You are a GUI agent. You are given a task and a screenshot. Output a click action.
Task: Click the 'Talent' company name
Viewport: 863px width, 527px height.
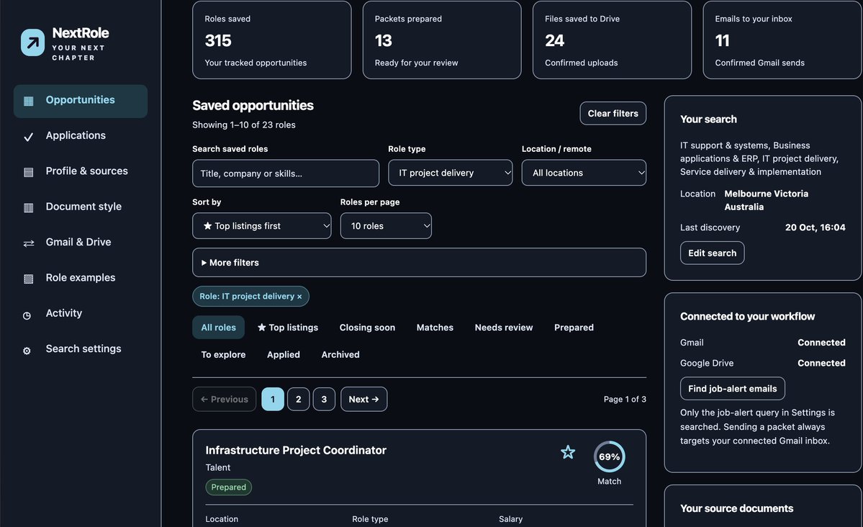coord(218,467)
